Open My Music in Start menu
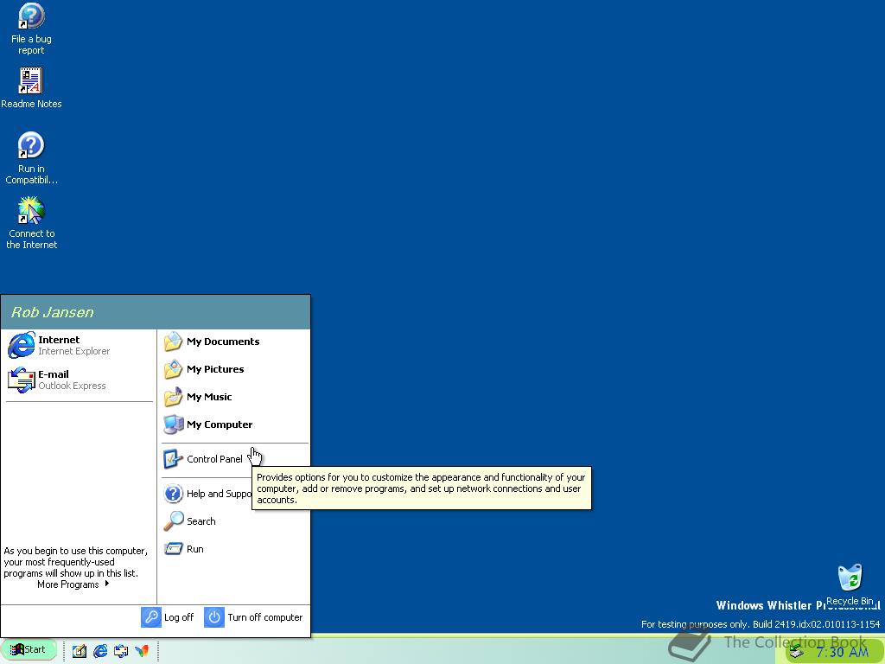This screenshot has width=885, height=664. (x=234, y=397)
